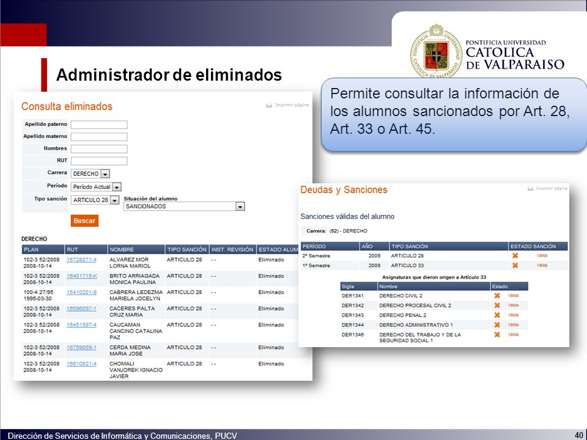Click the orange X beside DERECHO PENAL 2

point(497,315)
